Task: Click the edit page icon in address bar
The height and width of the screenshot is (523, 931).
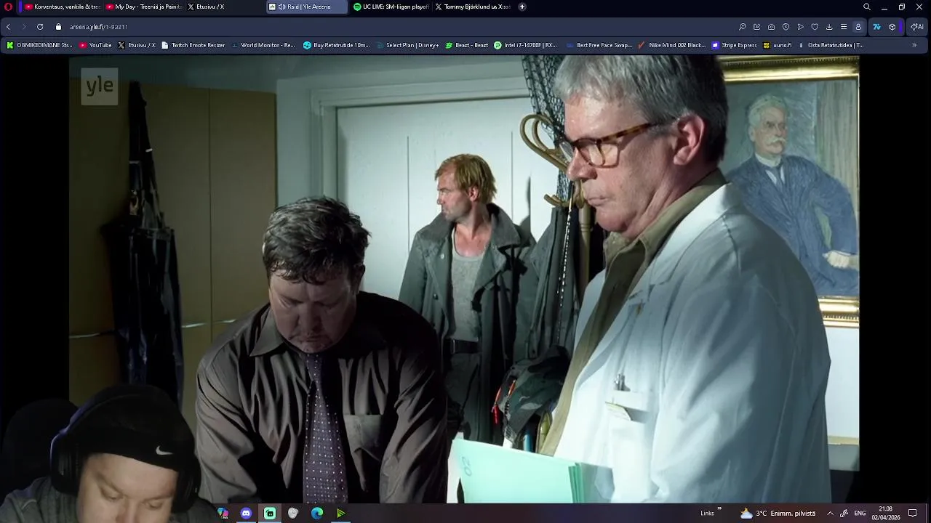Action: click(x=757, y=27)
